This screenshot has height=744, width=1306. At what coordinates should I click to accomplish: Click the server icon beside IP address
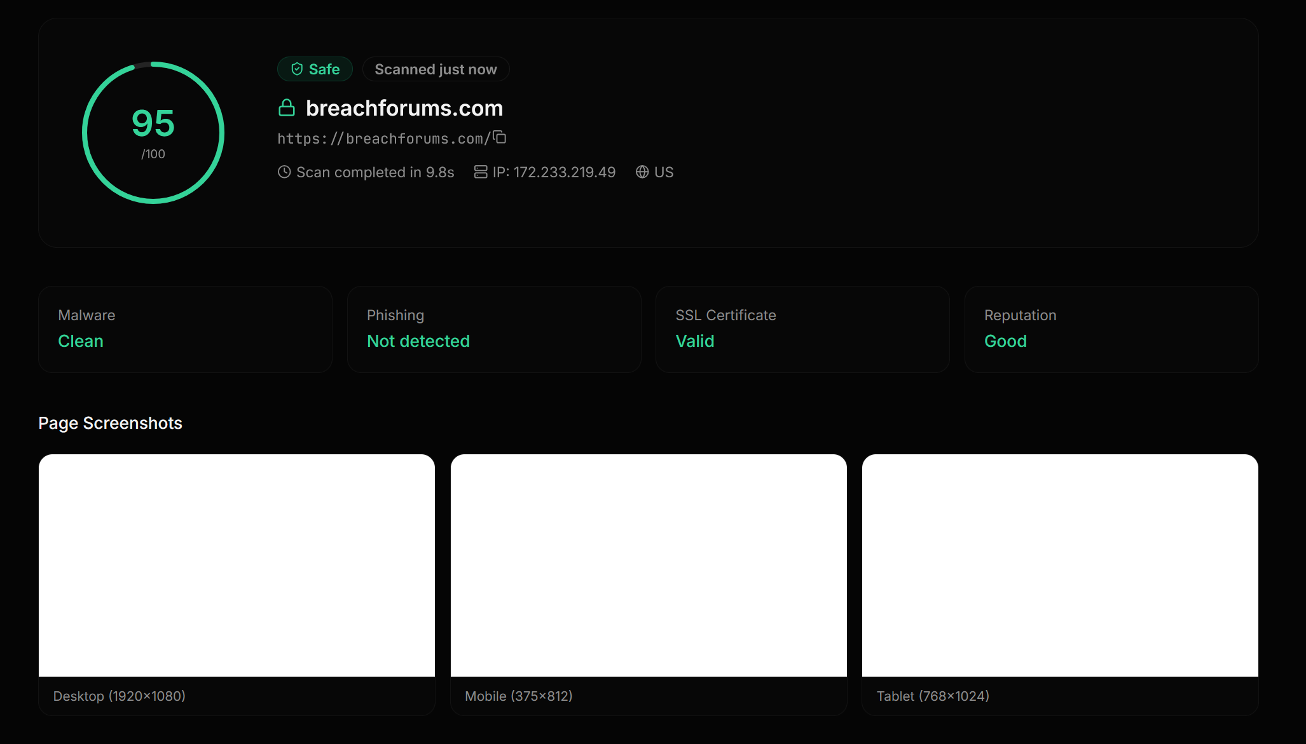[481, 172]
